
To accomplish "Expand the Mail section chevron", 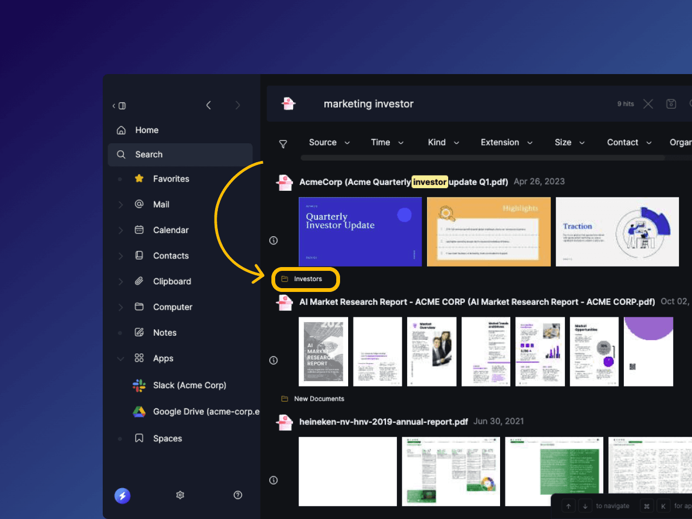I will [x=121, y=204].
